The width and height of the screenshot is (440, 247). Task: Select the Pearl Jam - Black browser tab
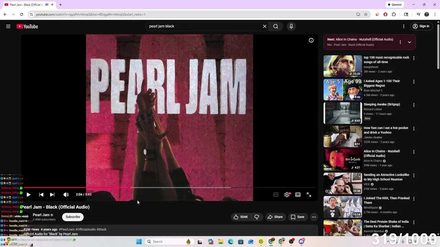click(29, 5)
